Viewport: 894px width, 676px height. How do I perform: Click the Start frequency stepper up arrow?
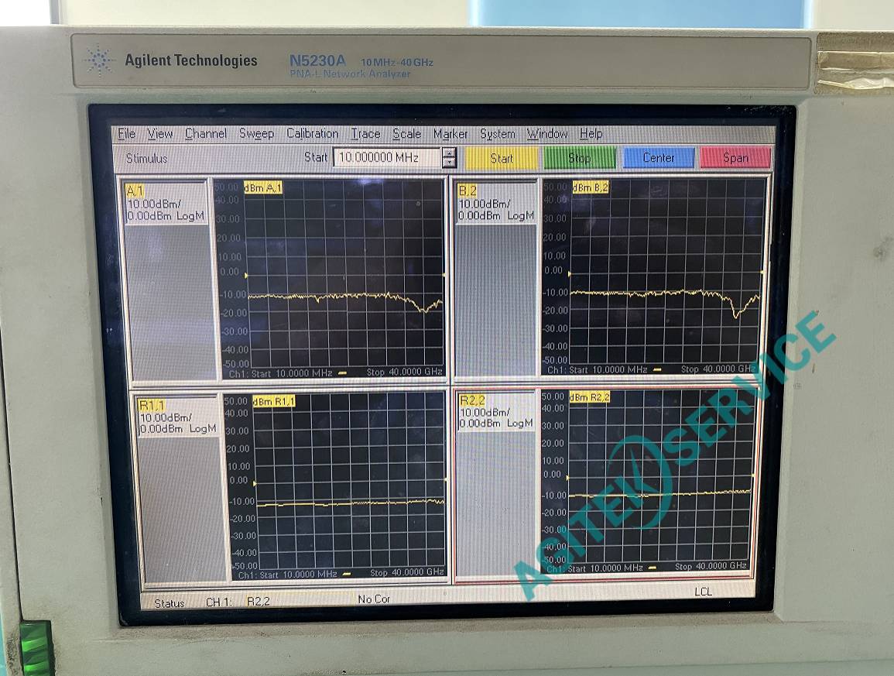448,153
